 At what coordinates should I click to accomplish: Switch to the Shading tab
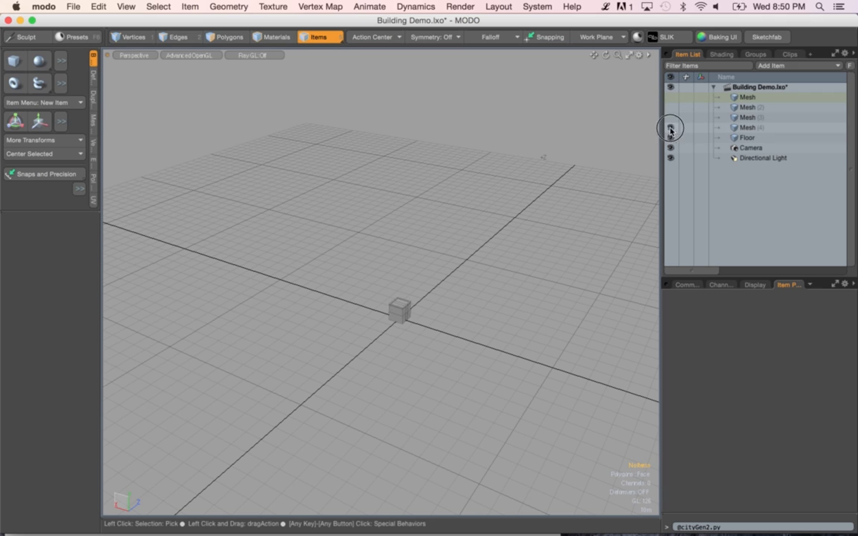coord(721,54)
